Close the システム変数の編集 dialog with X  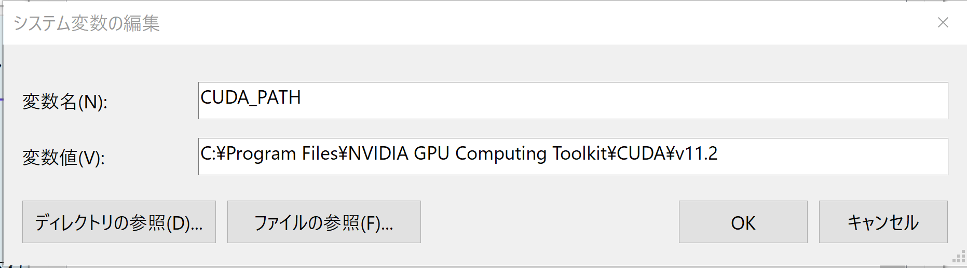(943, 22)
